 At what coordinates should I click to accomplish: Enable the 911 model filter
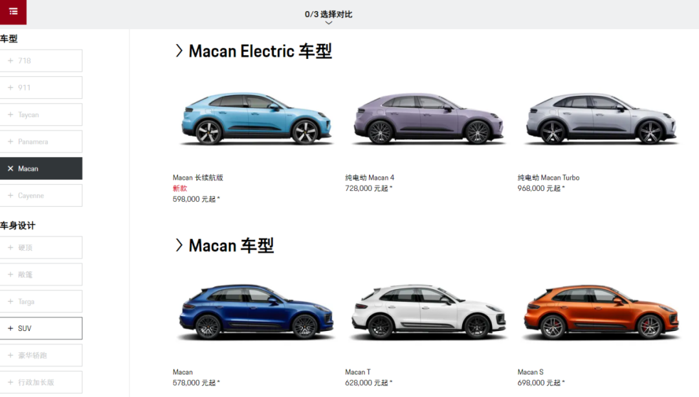pyautogui.click(x=41, y=88)
